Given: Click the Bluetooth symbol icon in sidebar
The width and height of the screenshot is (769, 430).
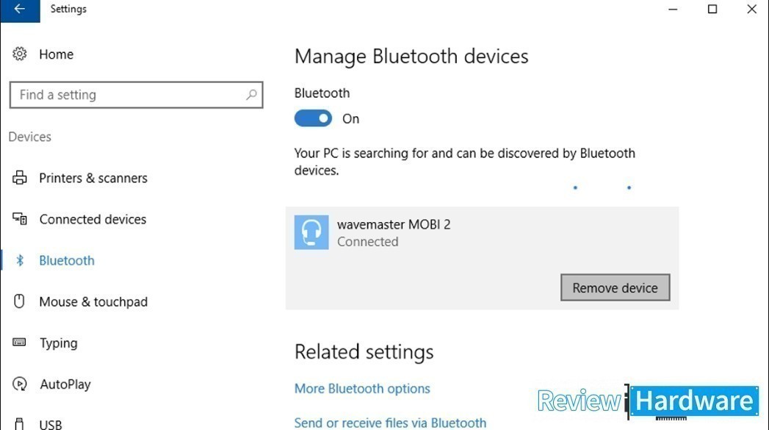Looking at the screenshot, I should click(20, 260).
